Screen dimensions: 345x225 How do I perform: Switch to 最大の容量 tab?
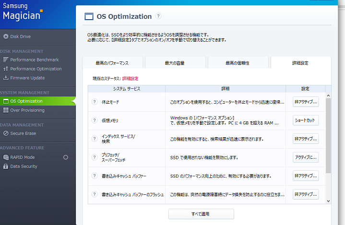coord(175,63)
